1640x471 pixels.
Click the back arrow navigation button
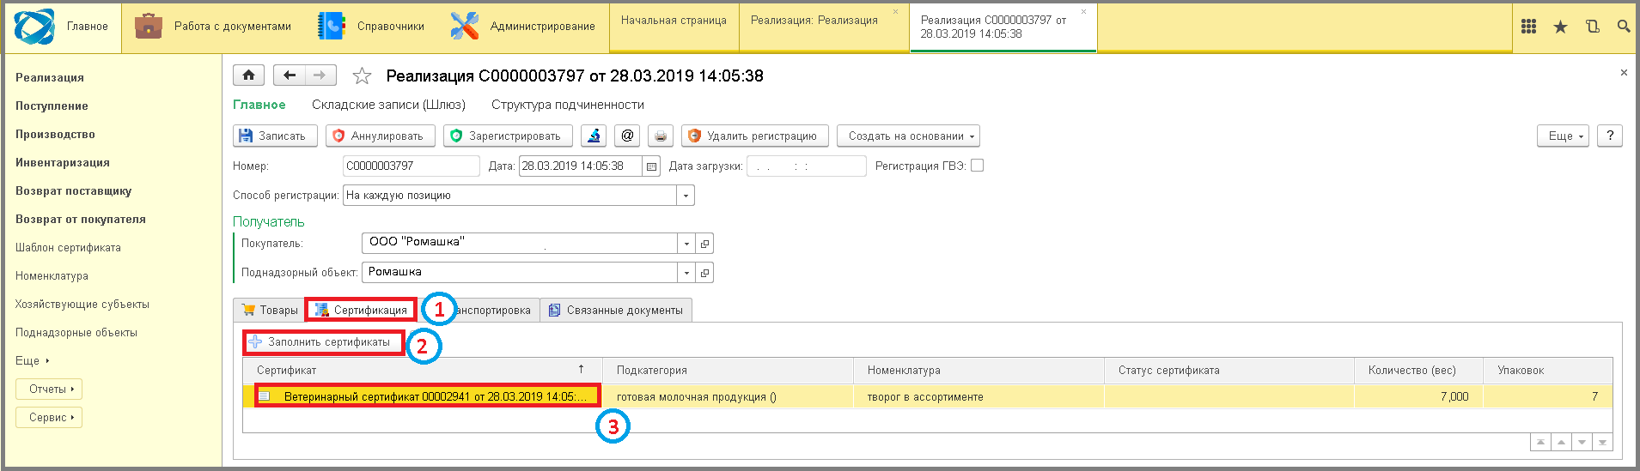pyautogui.click(x=290, y=75)
